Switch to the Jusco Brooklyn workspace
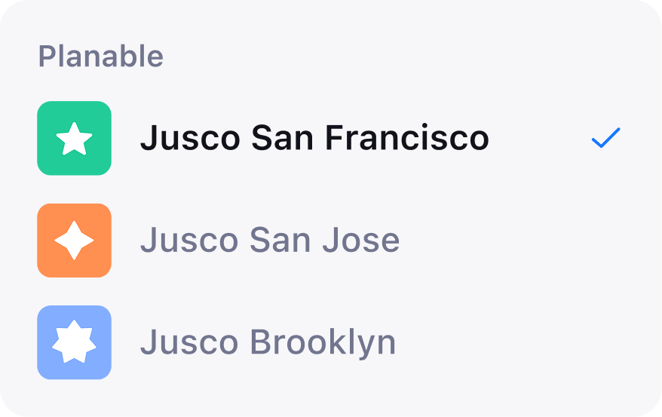 point(331,342)
